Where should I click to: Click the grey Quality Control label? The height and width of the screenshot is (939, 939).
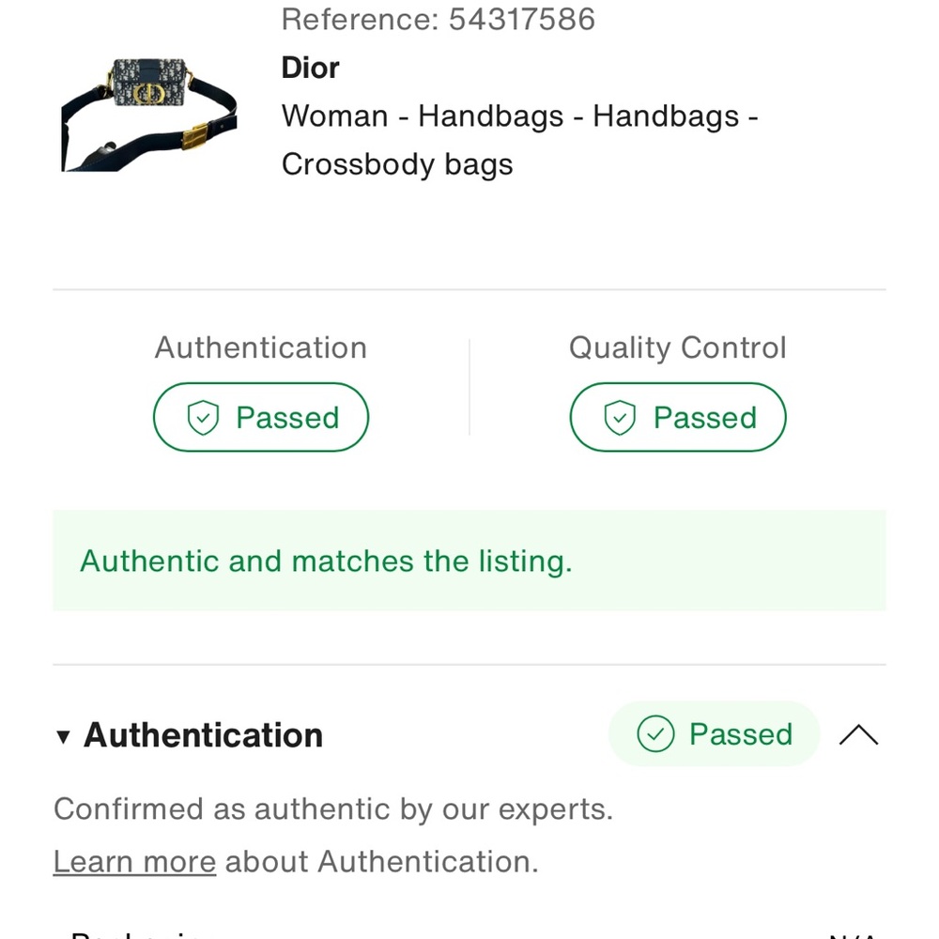point(677,347)
